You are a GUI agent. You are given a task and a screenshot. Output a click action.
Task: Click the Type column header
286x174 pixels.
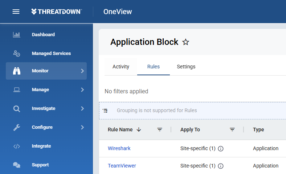click(258, 130)
